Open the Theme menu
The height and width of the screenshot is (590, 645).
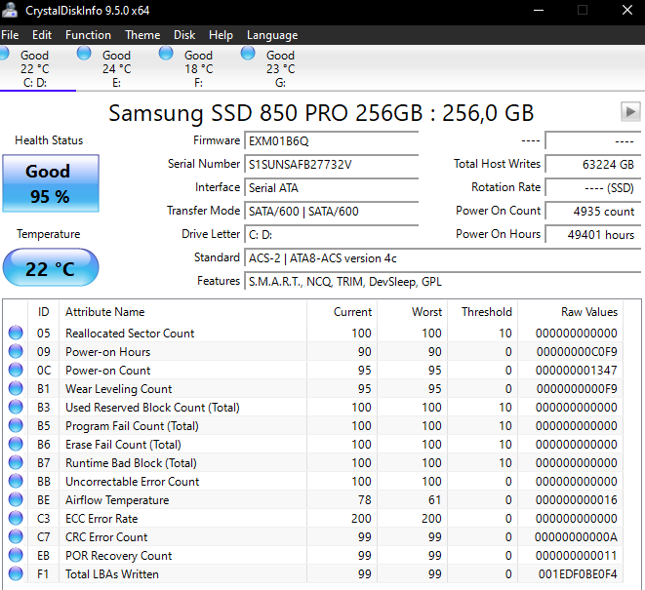(142, 35)
